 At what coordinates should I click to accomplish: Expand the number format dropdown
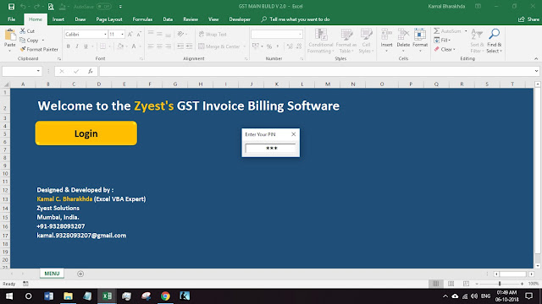(x=300, y=35)
